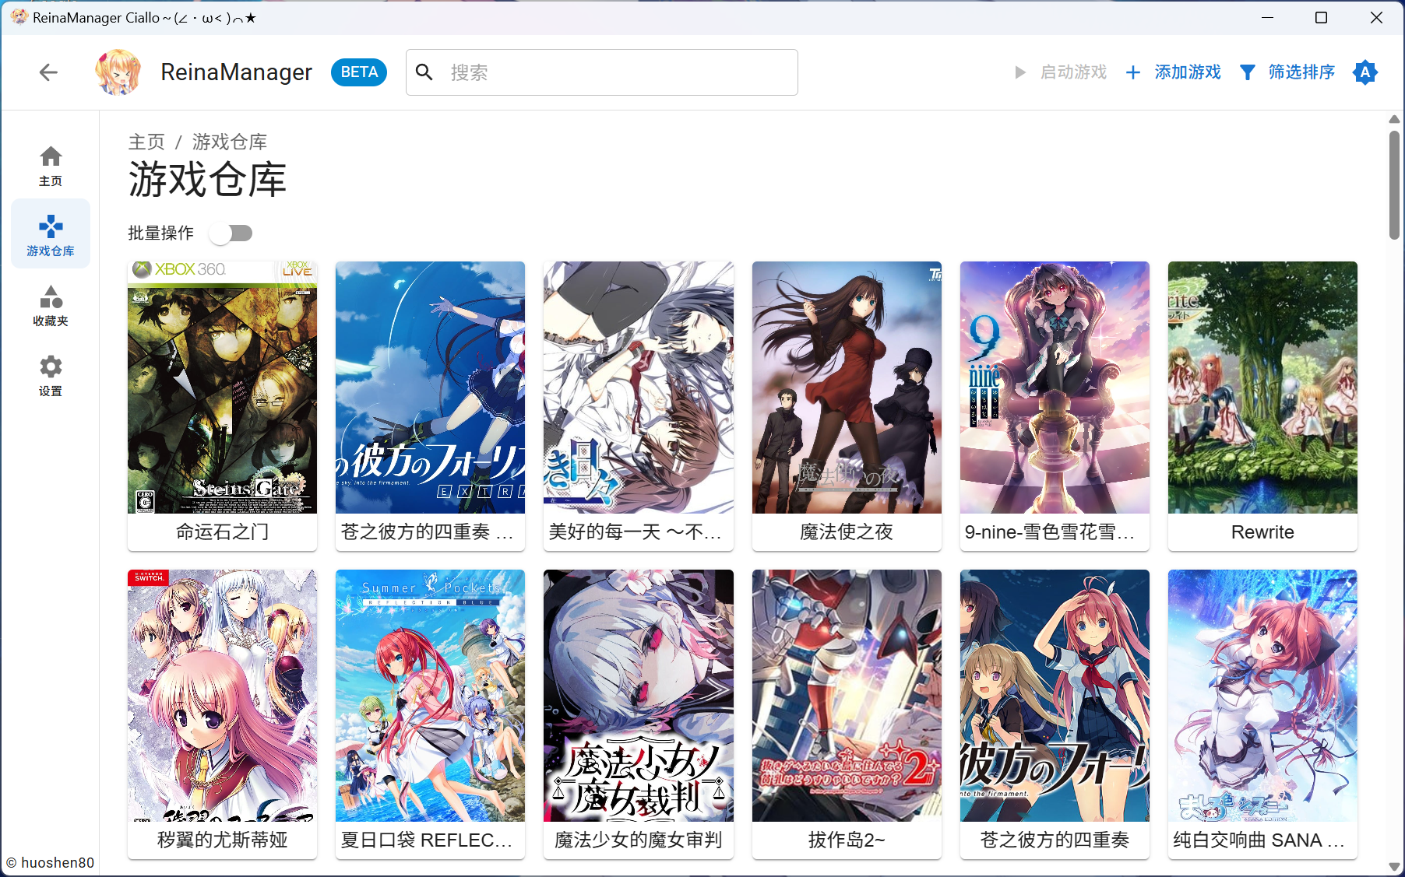Click the scrollbar up arrow
This screenshot has width=1405, height=877.
[x=1394, y=119]
